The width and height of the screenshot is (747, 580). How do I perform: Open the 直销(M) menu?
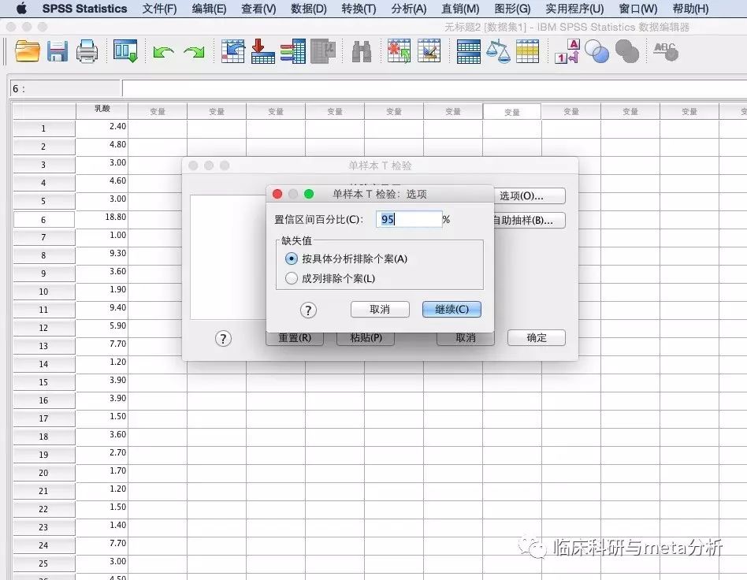tap(460, 9)
